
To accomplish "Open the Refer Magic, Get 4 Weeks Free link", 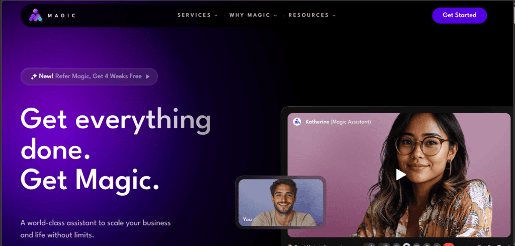I will (98, 76).
